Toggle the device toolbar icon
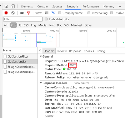The width and height of the screenshot is (125, 118). pos(13,7)
